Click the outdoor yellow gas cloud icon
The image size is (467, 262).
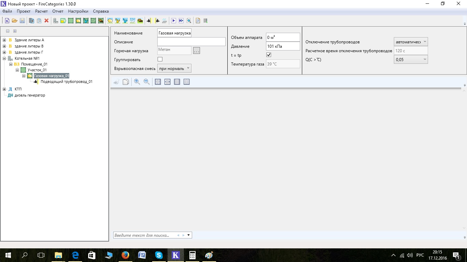[110, 20]
